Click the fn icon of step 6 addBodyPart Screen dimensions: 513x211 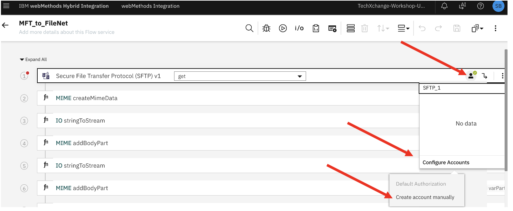tap(46, 187)
